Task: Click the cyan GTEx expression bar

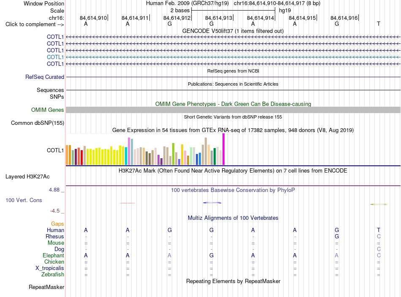Action: click(x=126, y=156)
